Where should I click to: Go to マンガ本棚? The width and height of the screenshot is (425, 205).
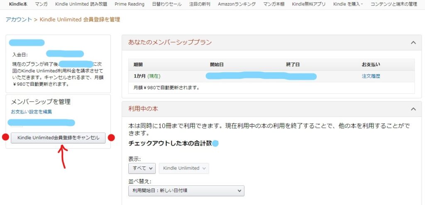click(x=274, y=4)
